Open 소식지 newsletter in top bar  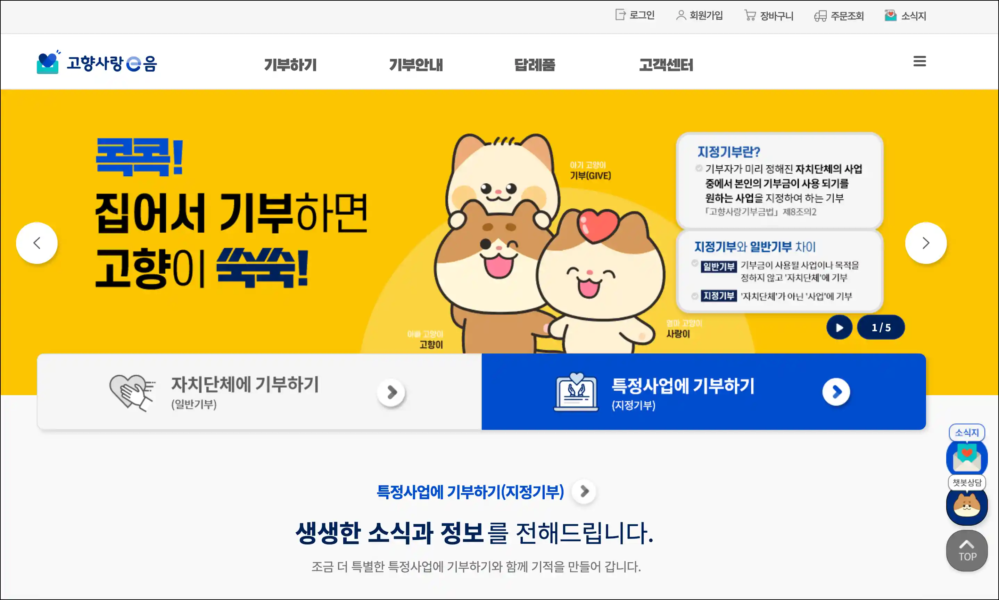point(905,16)
